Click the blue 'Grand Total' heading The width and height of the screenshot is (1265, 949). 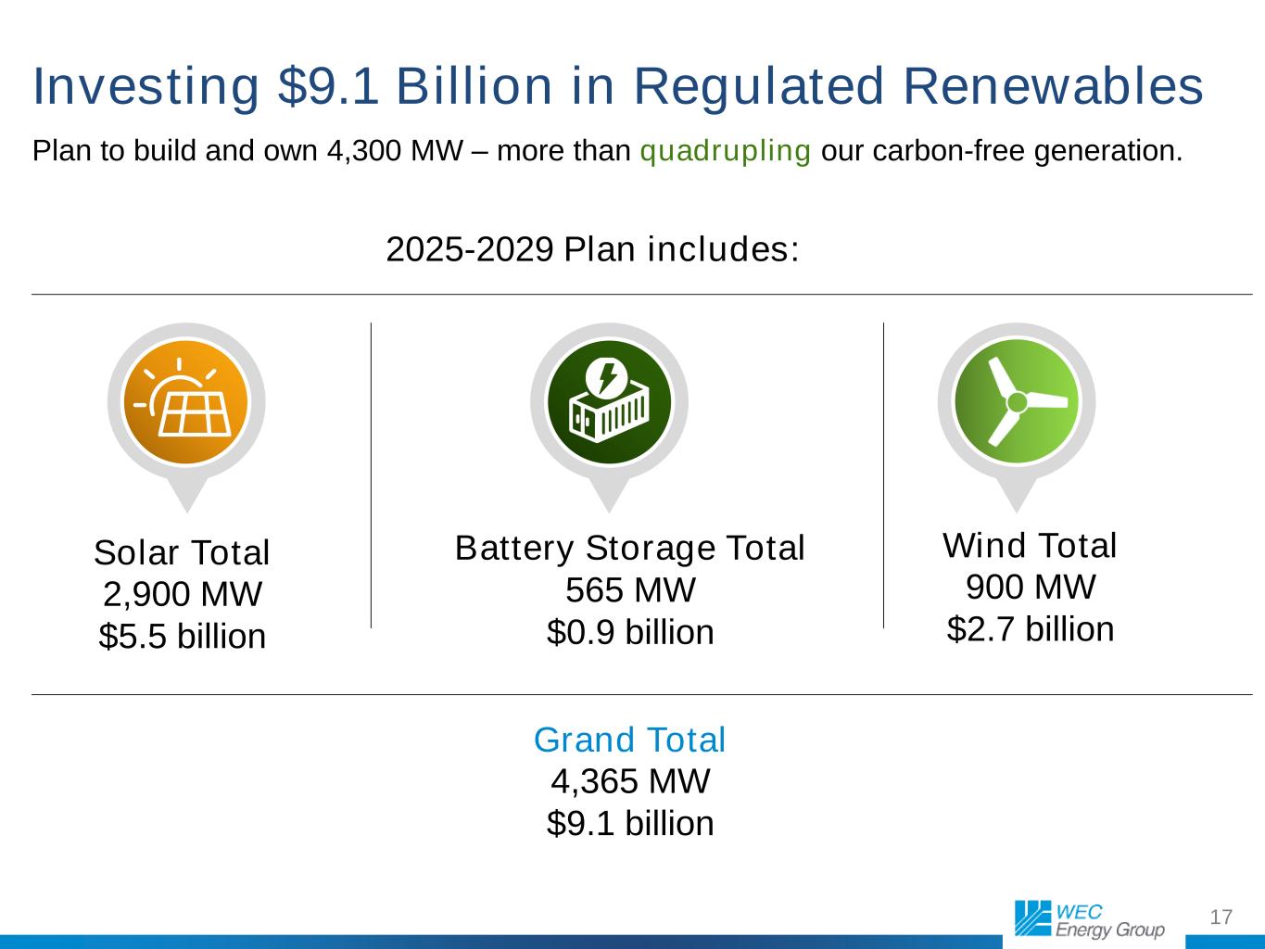click(630, 740)
